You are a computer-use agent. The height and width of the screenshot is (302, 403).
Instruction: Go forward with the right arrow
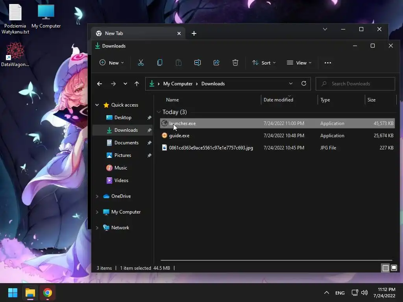click(x=113, y=84)
